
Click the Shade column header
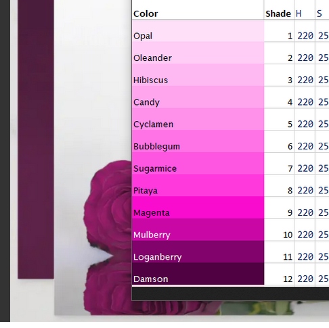click(278, 14)
